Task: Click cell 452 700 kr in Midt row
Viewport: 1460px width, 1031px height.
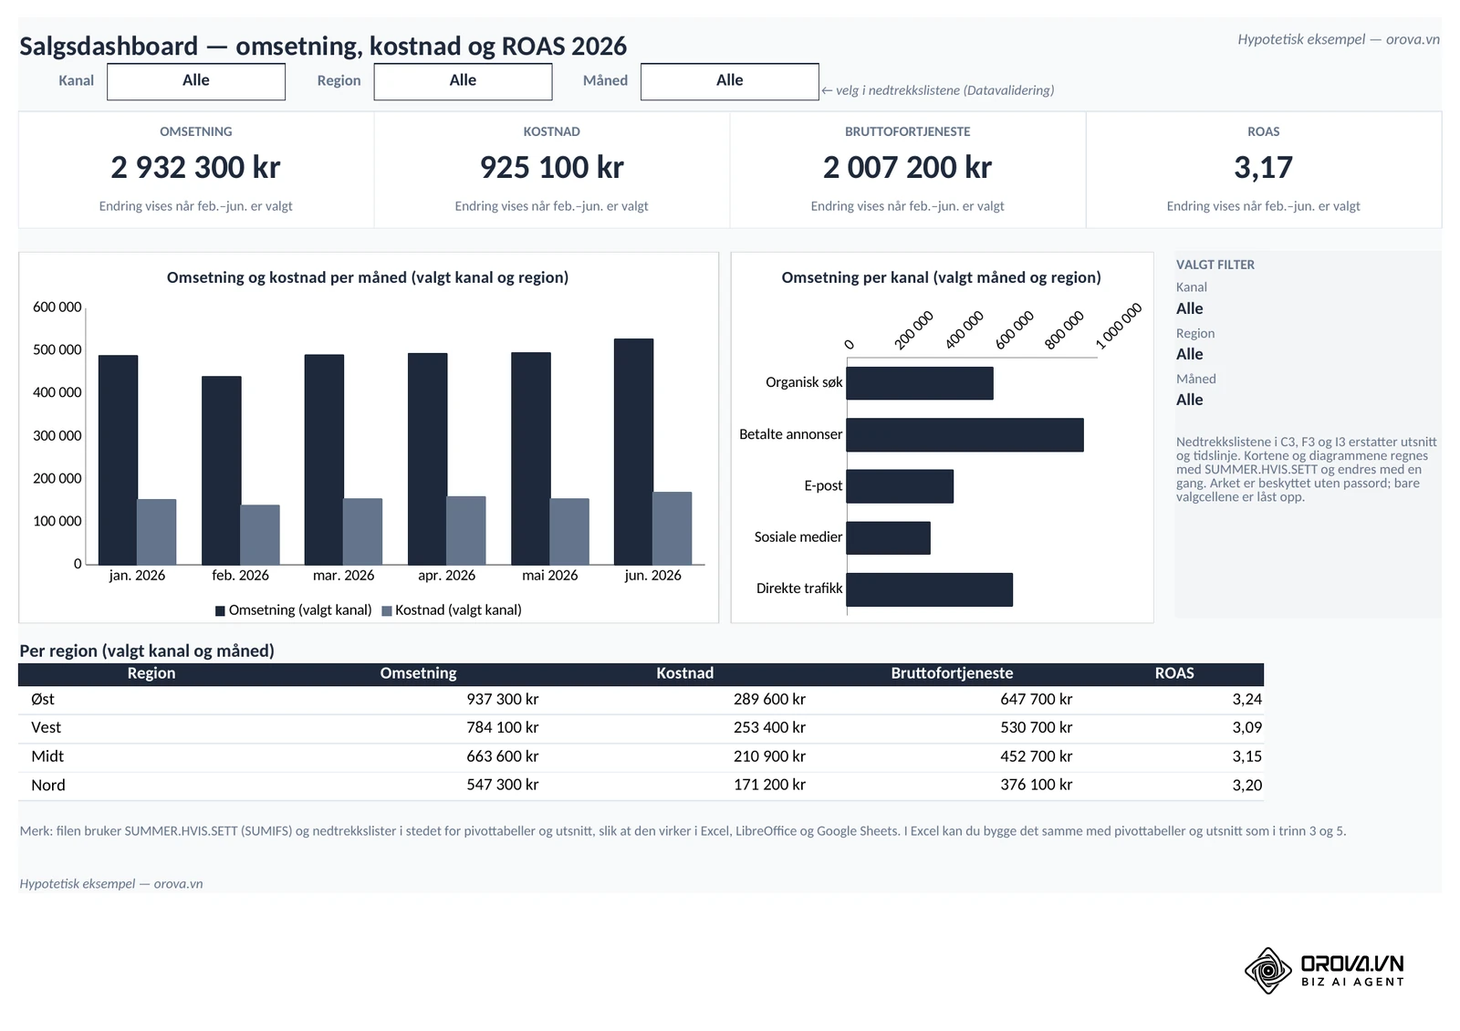Action: (1037, 756)
